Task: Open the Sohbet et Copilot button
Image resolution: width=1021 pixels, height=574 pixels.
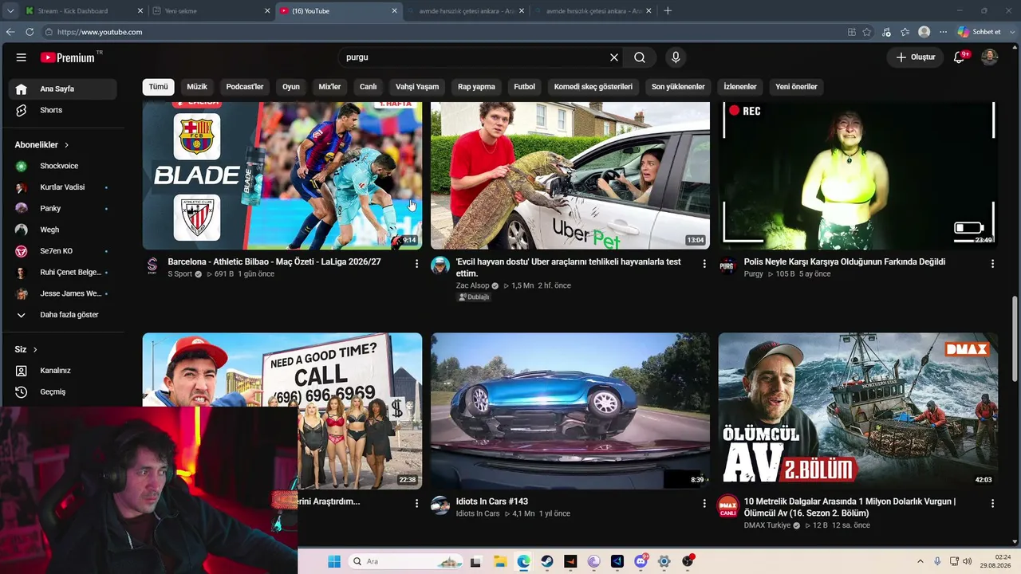Action: (980, 32)
